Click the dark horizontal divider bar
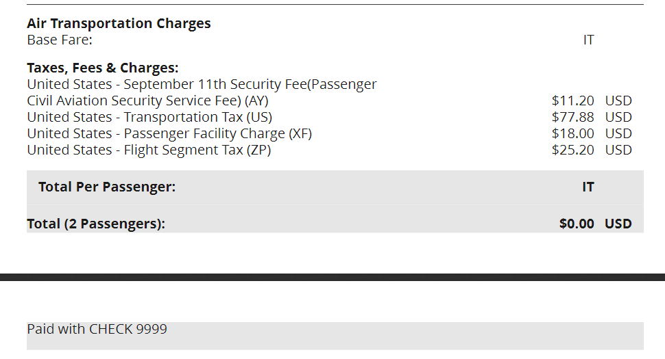 point(332,277)
